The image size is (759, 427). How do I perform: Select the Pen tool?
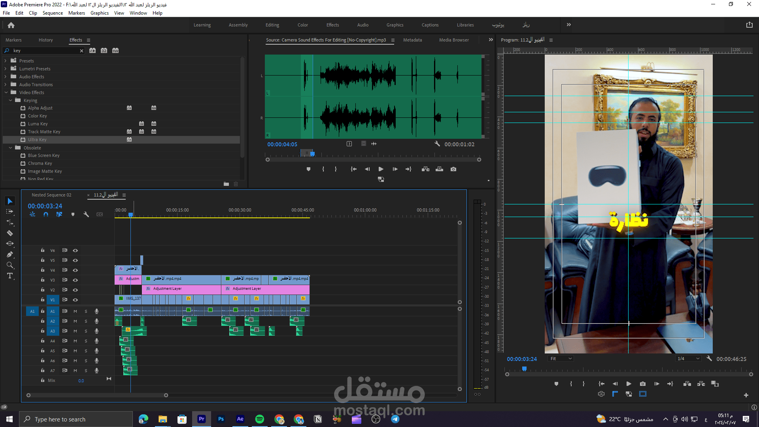tap(10, 255)
